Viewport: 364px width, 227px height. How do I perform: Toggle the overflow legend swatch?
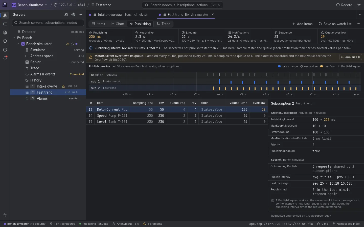point(322,67)
